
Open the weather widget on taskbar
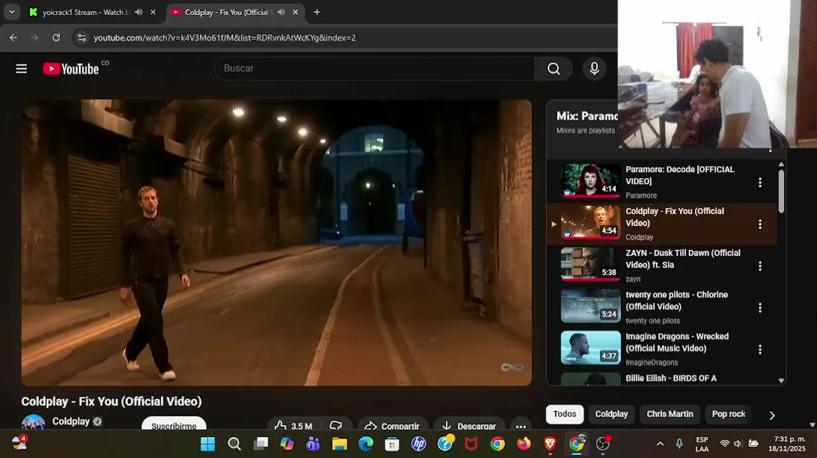(x=19, y=443)
